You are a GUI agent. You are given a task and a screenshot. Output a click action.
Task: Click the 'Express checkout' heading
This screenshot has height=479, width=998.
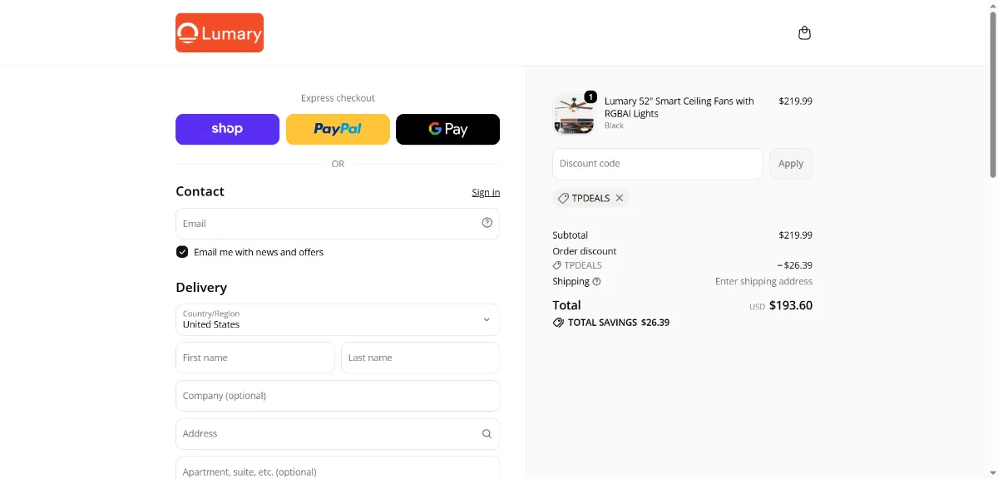(x=338, y=98)
